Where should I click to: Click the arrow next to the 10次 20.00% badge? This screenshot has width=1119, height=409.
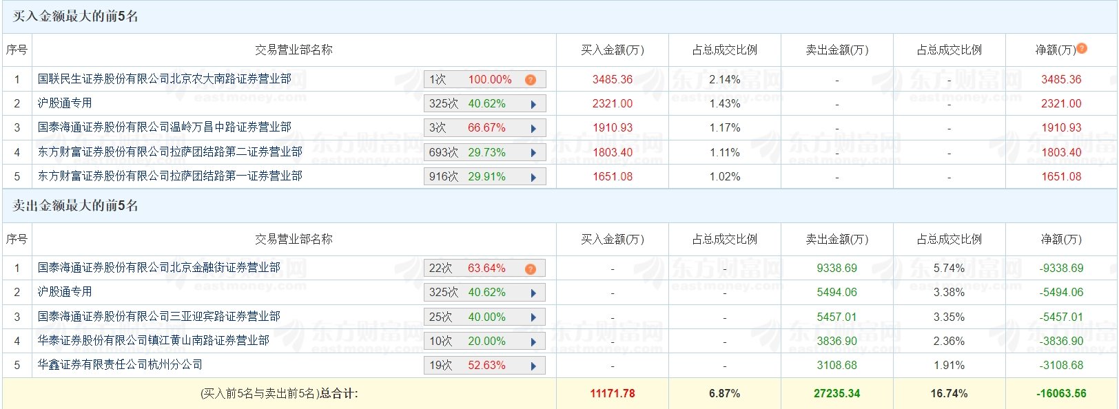(x=532, y=340)
